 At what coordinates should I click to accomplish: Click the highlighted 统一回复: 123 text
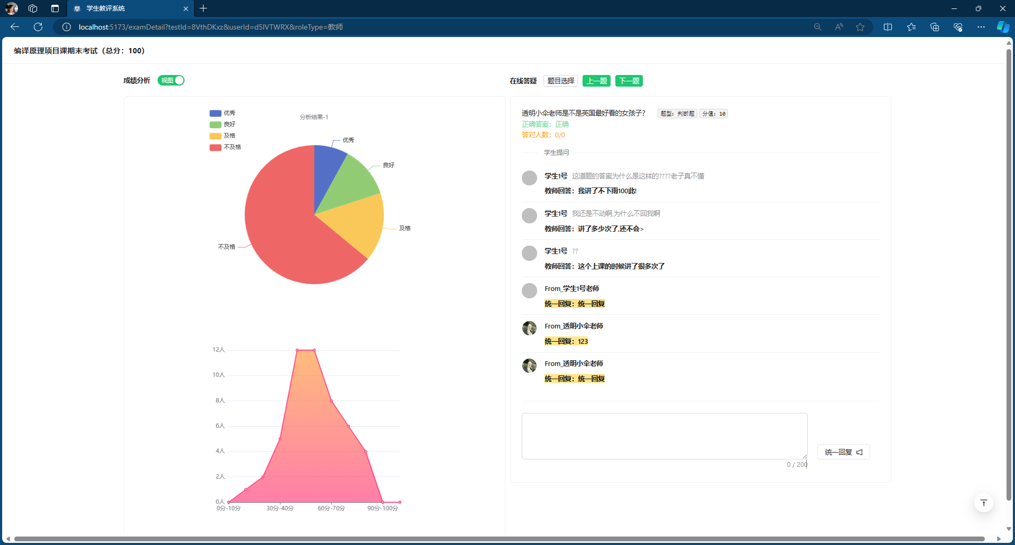(x=566, y=341)
